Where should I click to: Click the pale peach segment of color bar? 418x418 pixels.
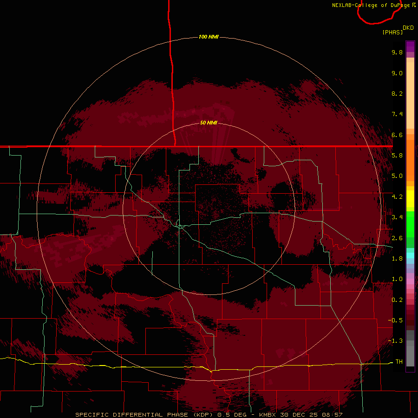coord(410,95)
